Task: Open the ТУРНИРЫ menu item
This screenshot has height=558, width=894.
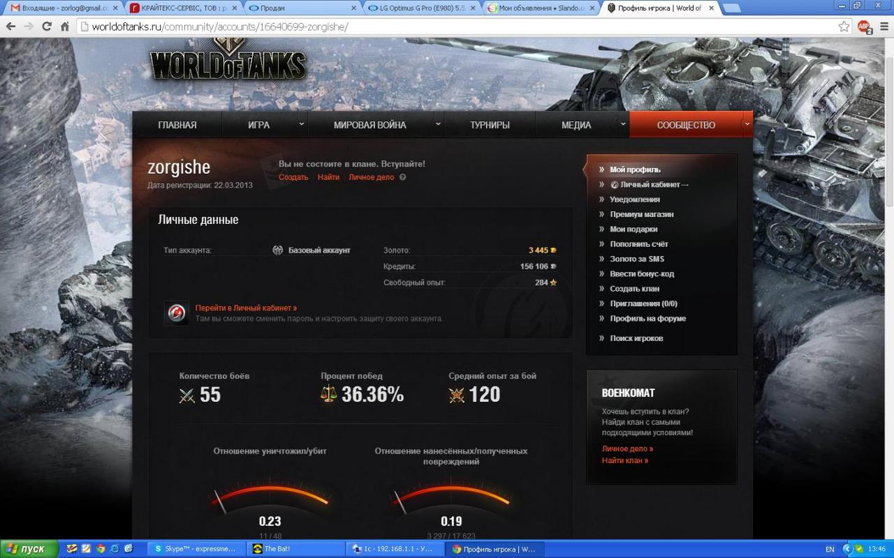Action: 490,125
